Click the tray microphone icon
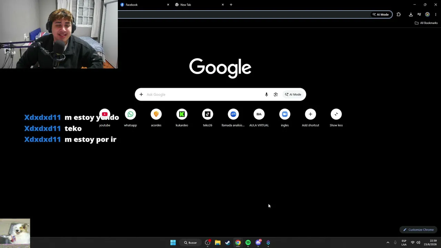This screenshot has width=441, height=248. 395,242
